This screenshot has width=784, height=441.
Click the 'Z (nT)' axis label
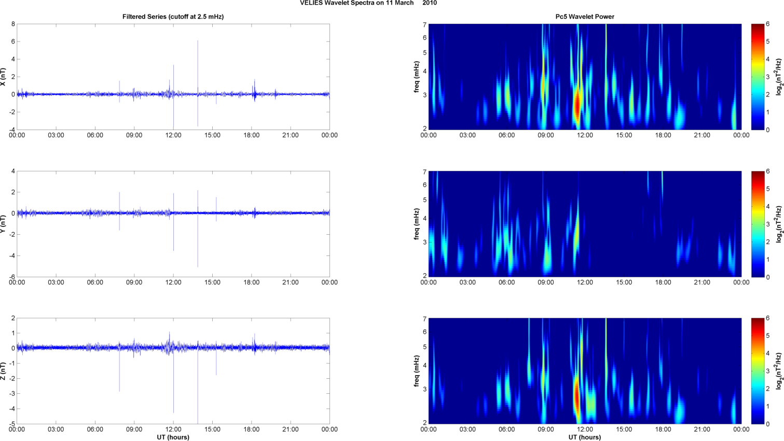tap(4, 371)
